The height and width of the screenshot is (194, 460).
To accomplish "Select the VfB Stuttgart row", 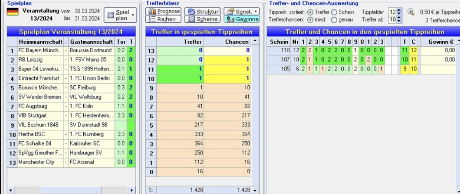I will [71, 115].
